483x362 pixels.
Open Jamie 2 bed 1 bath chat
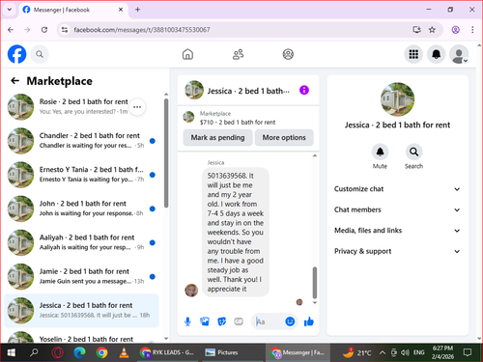tap(81, 276)
